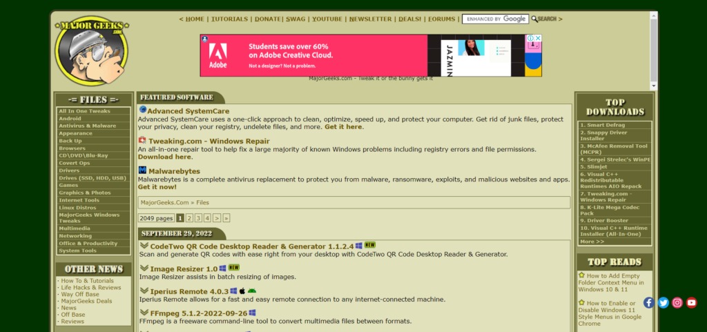Click the Download here link
This screenshot has height=332, width=707.
(164, 157)
